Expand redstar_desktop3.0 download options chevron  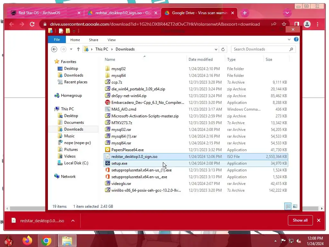click(x=73, y=221)
